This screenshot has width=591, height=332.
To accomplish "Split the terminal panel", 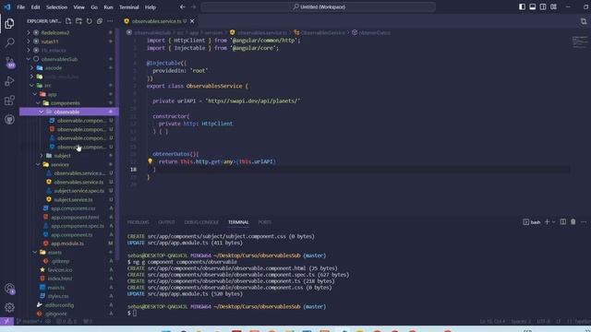I will (562, 222).
